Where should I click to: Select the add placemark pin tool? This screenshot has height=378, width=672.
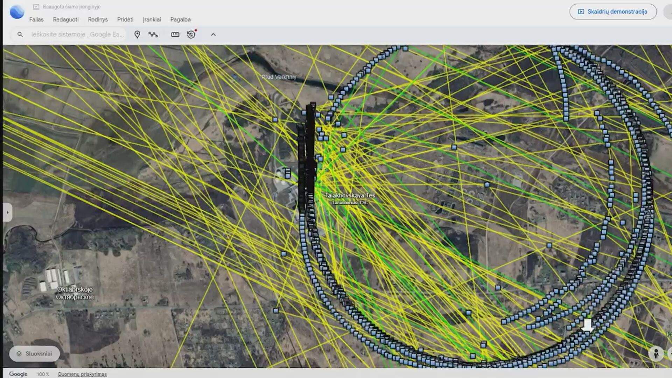(x=137, y=34)
